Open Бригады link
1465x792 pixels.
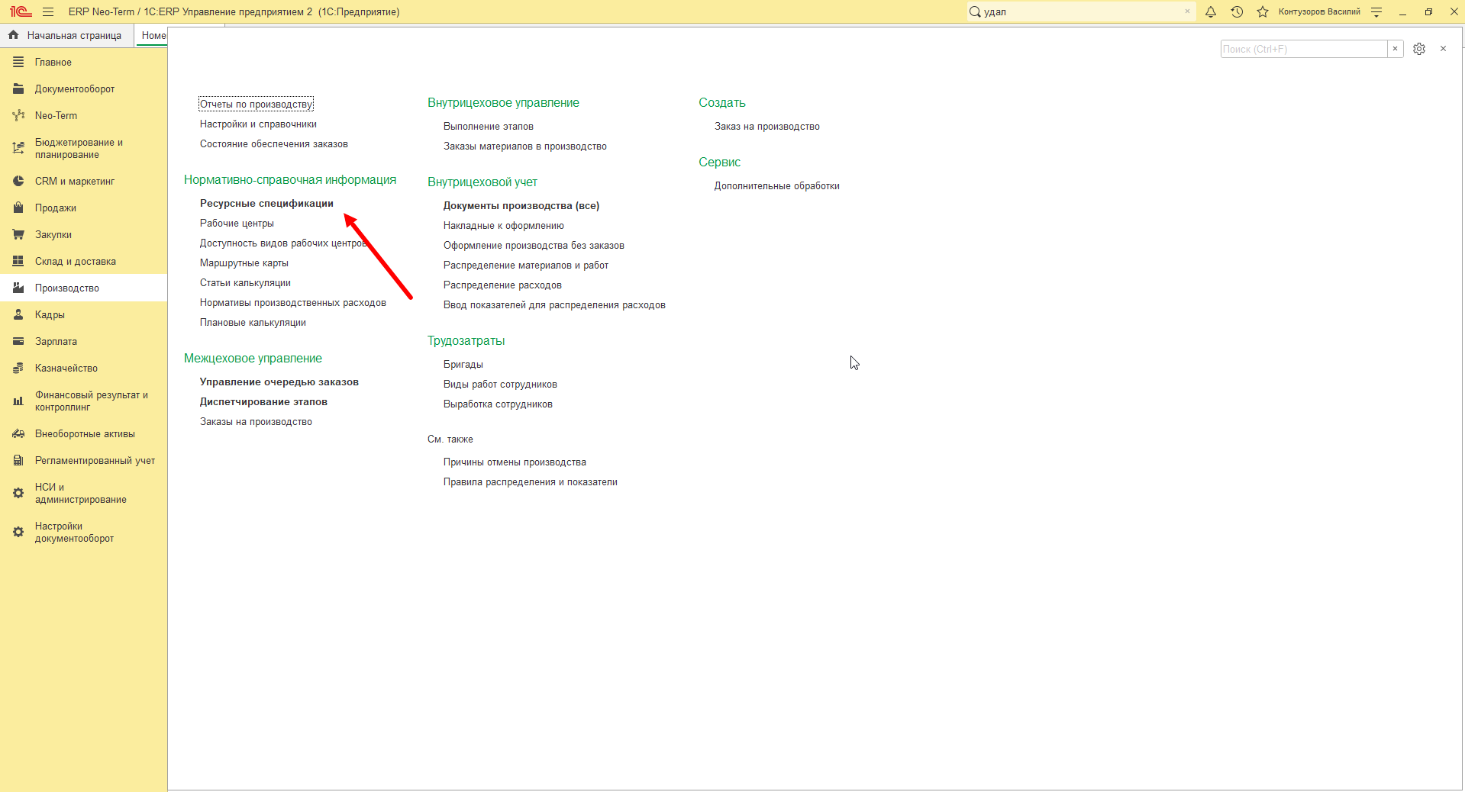point(463,365)
